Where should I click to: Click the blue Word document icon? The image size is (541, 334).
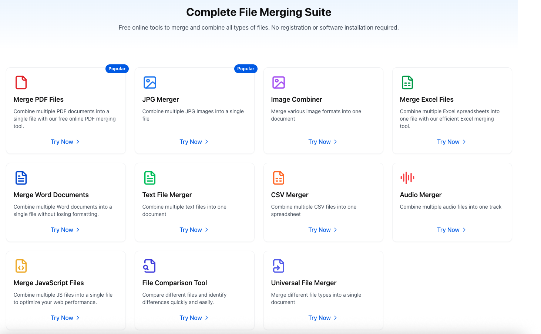point(21,178)
